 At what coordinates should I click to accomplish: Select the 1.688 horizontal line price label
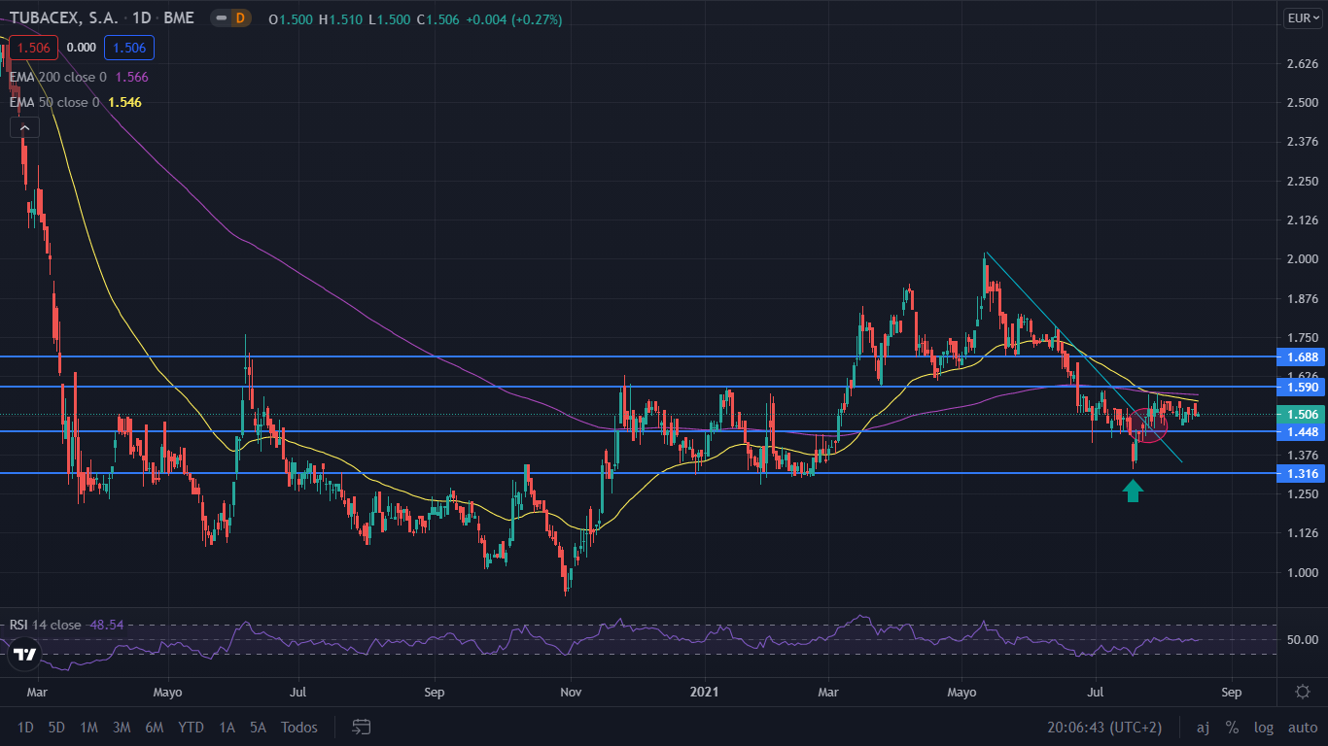coord(1298,356)
